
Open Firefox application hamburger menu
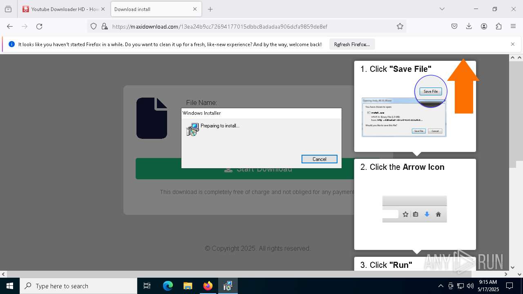(x=513, y=26)
